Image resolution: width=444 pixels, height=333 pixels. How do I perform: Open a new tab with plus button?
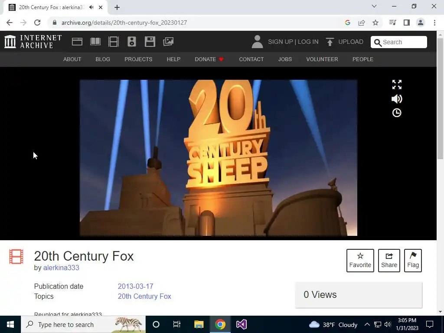[x=117, y=7]
